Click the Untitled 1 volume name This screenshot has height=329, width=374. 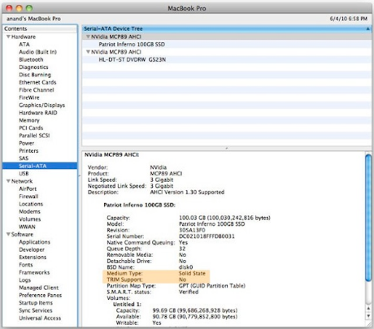[x=127, y=304]
